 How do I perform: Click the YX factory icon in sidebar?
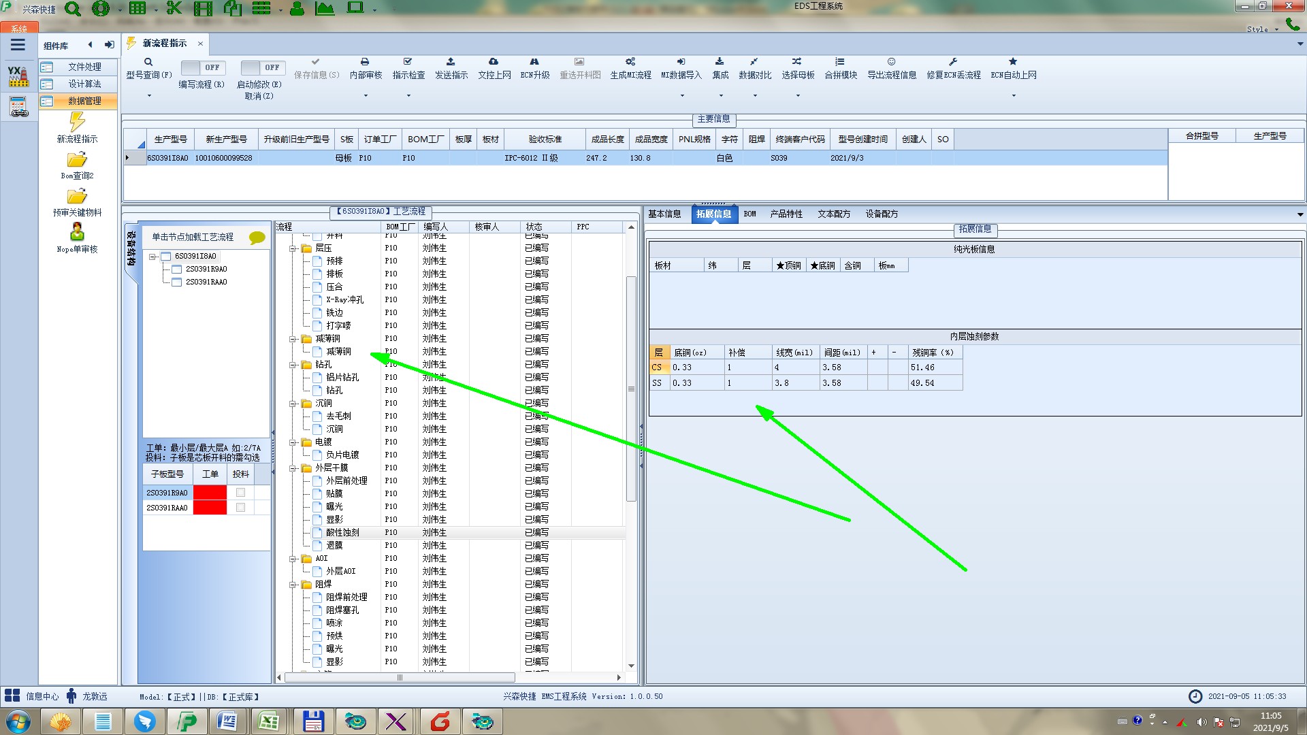pyautogui.click(x=18, y=76)
